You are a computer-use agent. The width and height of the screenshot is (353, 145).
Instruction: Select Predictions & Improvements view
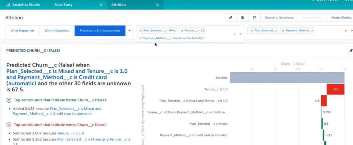click(x=100, y=31)
